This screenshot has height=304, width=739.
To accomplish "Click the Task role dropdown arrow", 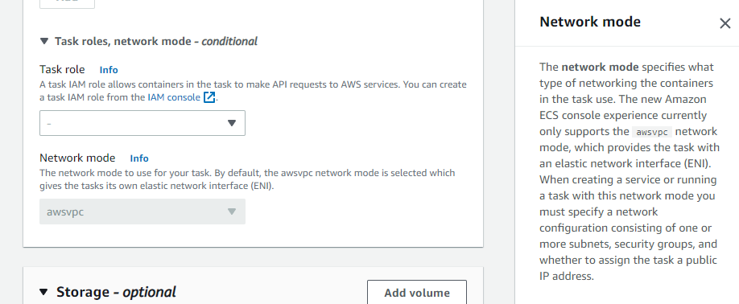I will pyautogui.click(x=231, y=123).
